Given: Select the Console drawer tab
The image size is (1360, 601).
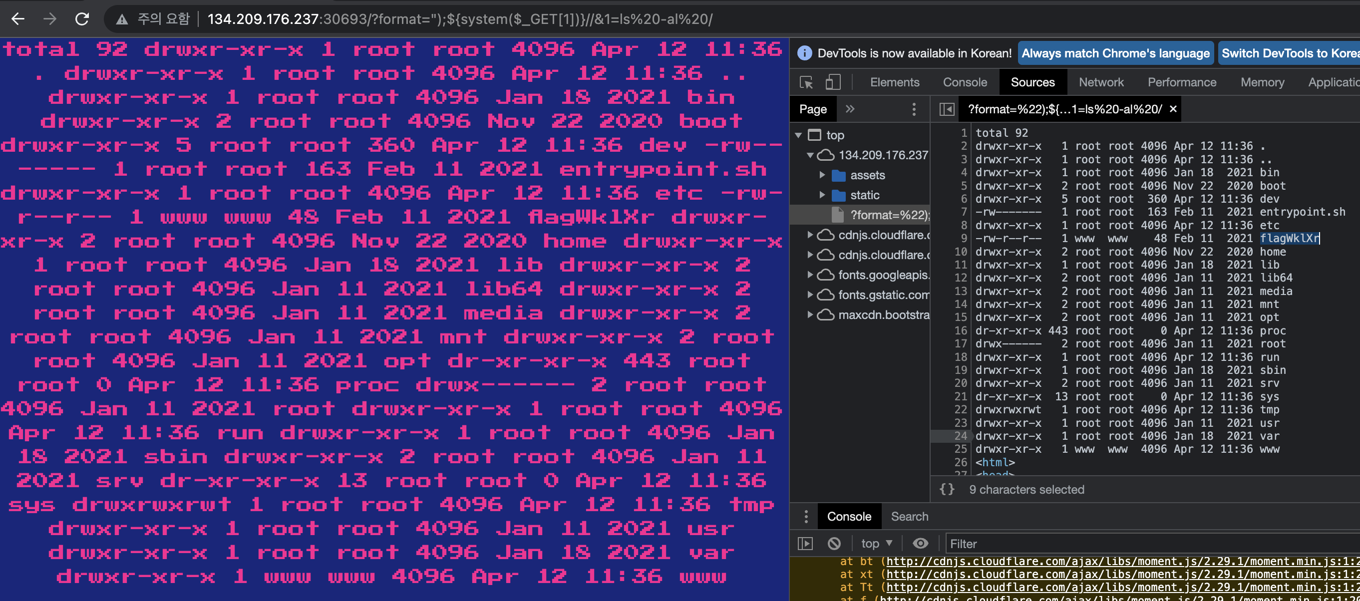Looking at the screenshot, I should tap(849, 517).
